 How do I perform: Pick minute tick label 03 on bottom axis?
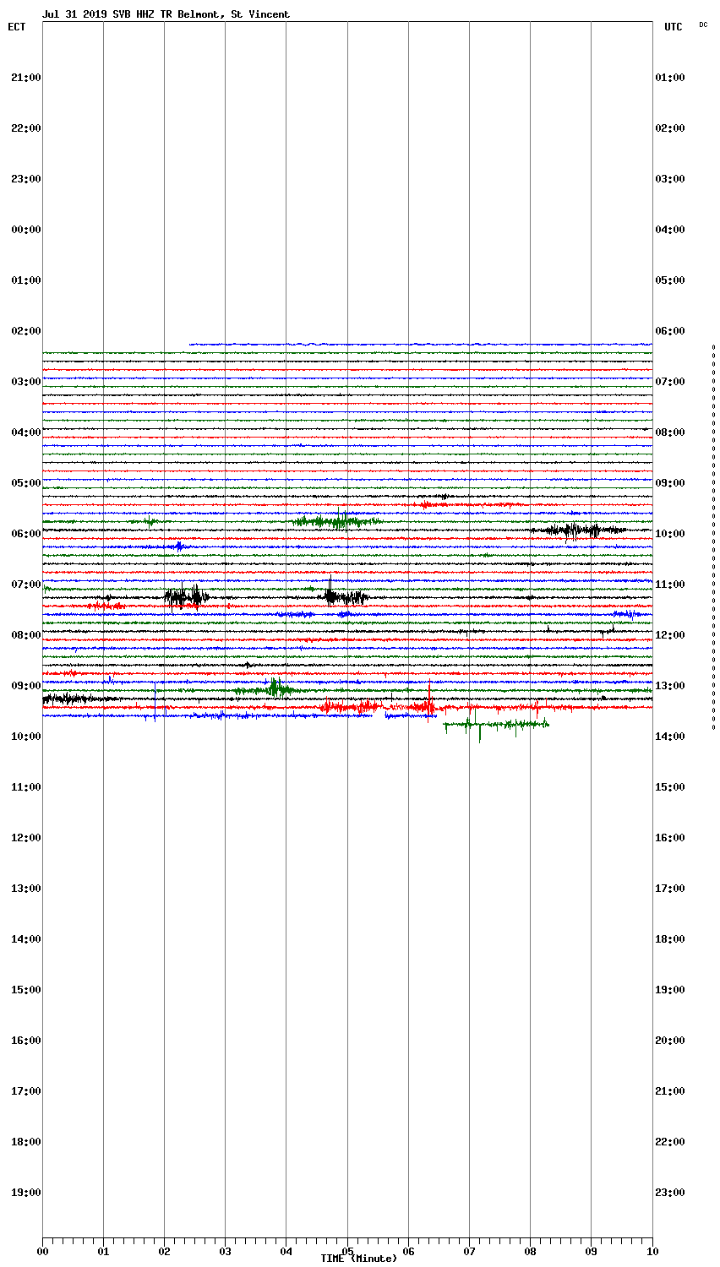[x=225, y=1252]
